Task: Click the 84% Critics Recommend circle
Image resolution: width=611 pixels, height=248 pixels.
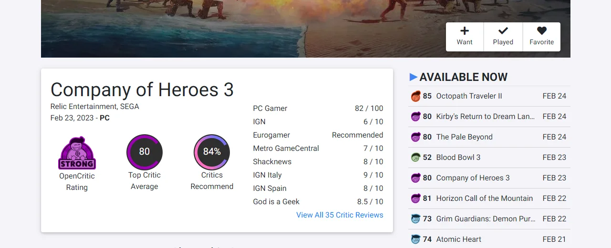Action: [x=212, y=152]
